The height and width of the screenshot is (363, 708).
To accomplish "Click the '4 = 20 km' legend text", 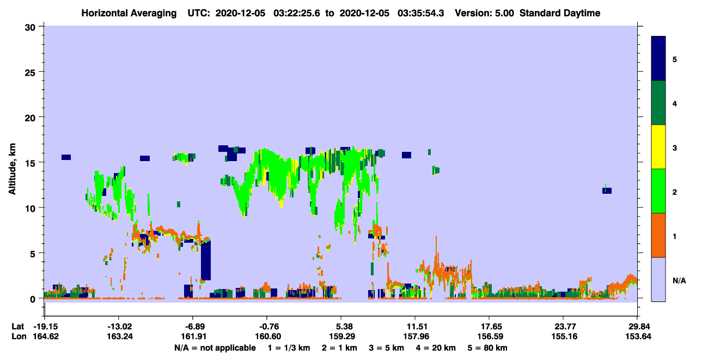I will [x=436, y=348].
